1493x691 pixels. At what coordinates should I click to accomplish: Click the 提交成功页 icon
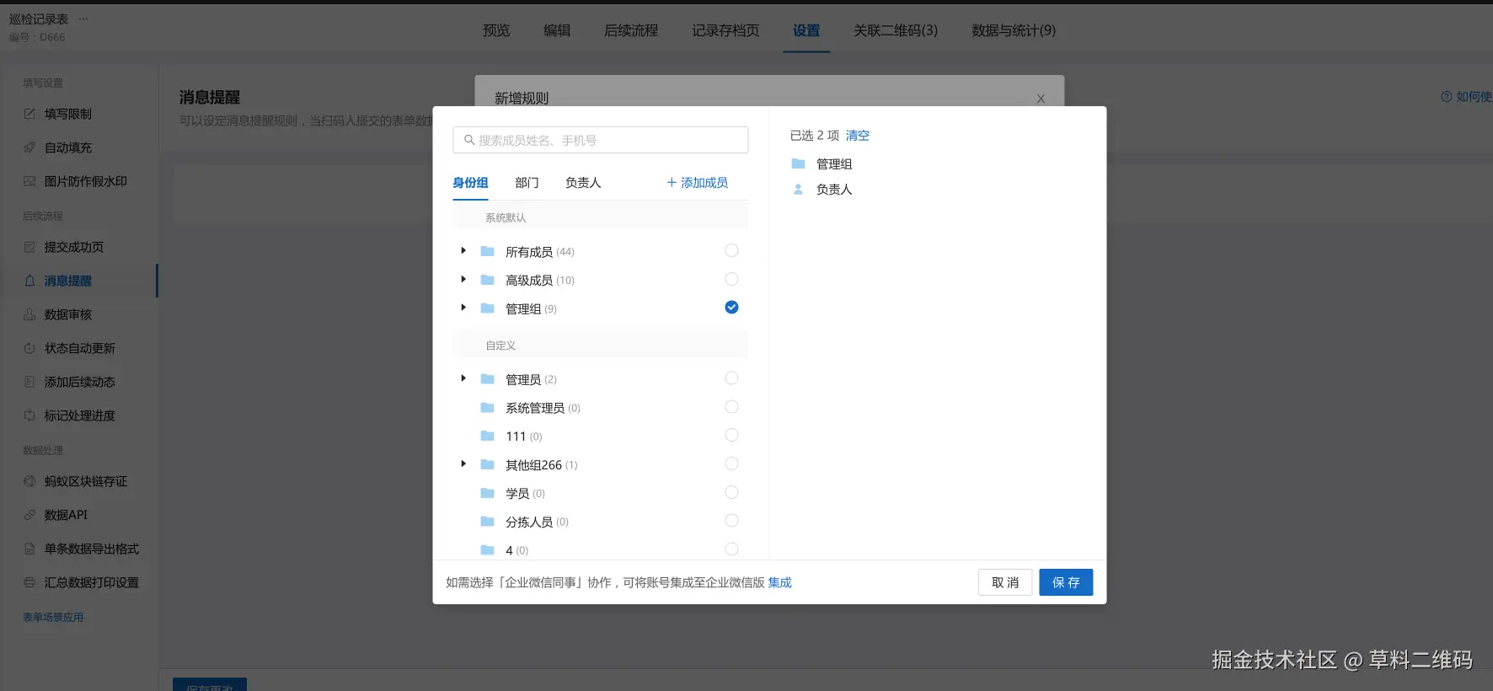click(x=29, y=247)
